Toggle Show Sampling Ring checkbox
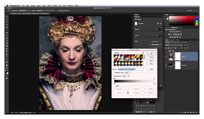The height and width of the screenshot is (119, 204). (x=58, y=11)
